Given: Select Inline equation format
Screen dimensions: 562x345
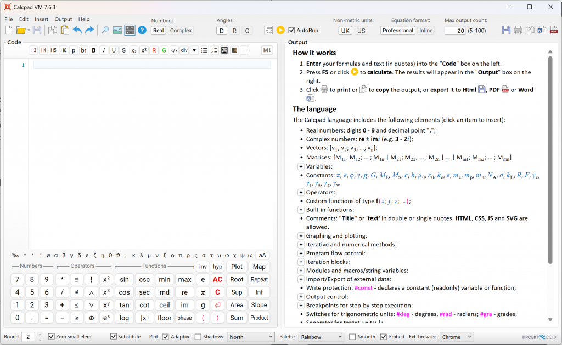Looking at the screenshot, I should coord(426,30).
